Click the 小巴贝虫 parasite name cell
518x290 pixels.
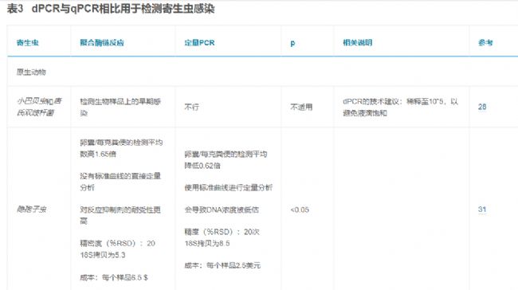[39, 107]
